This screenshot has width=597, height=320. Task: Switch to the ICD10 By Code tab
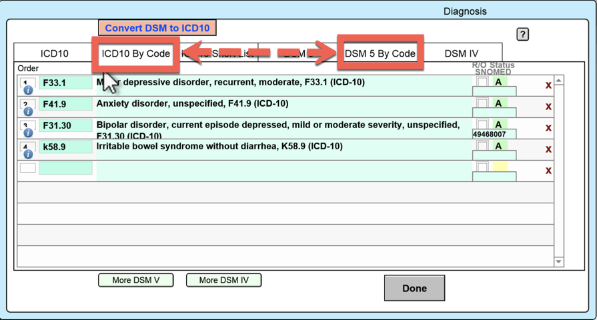pyautogui.click(x=136, y=53)
